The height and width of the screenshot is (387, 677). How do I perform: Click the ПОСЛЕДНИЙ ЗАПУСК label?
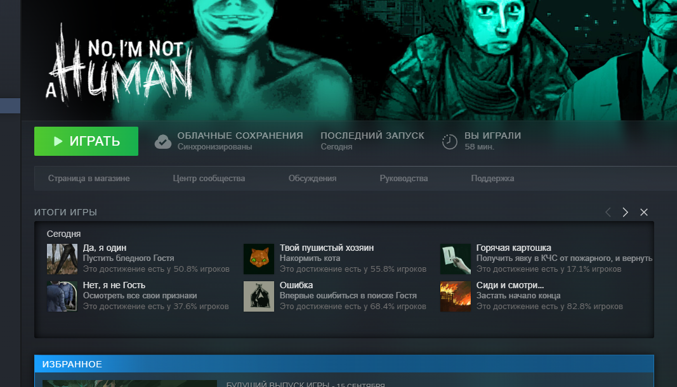(x=372, y=136)
